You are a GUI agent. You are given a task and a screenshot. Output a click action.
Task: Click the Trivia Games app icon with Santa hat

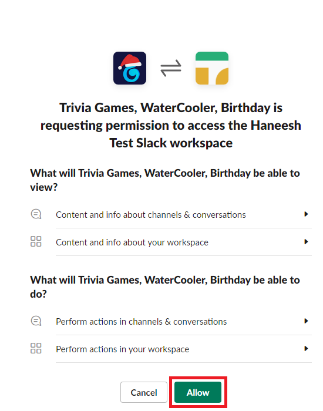point(130,68)
